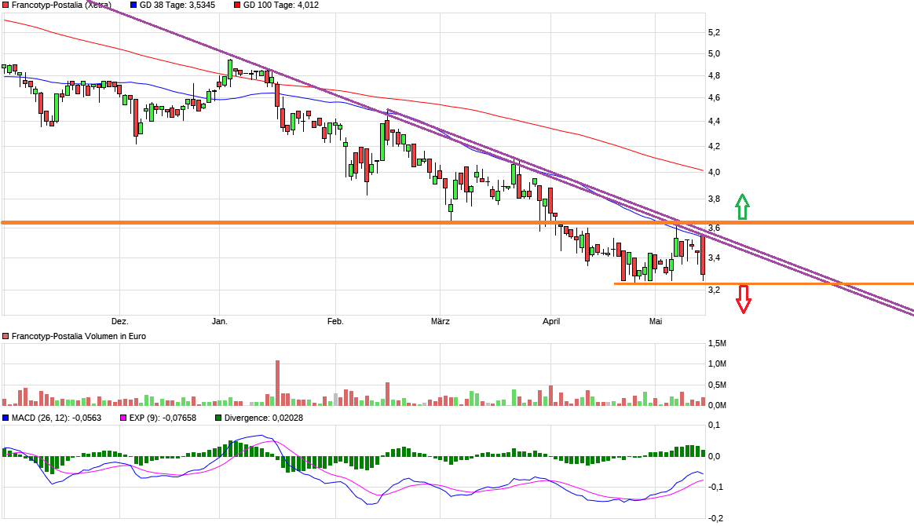Click the green Divergence legend square
The image size is (914, 526).
tap(218, 418)
